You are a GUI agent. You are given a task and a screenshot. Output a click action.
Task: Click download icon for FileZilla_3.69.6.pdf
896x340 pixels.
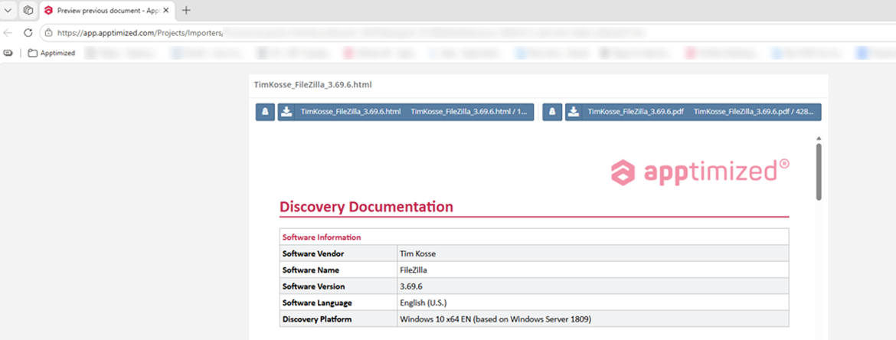coord(574,112)
